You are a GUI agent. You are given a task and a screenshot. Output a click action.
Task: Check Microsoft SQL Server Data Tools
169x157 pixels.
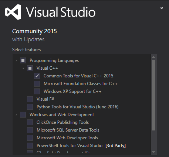tap(30, 130)
